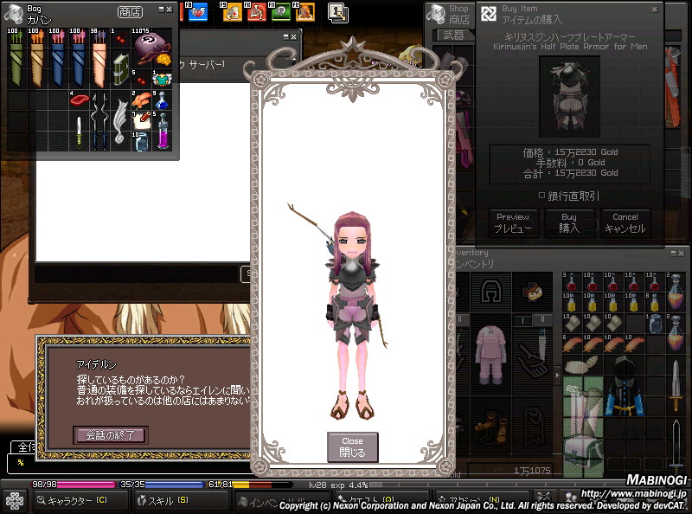This screenshot has height=514, width=692.
Task: Switch to weapon set I
Action: tap(523, 319)
